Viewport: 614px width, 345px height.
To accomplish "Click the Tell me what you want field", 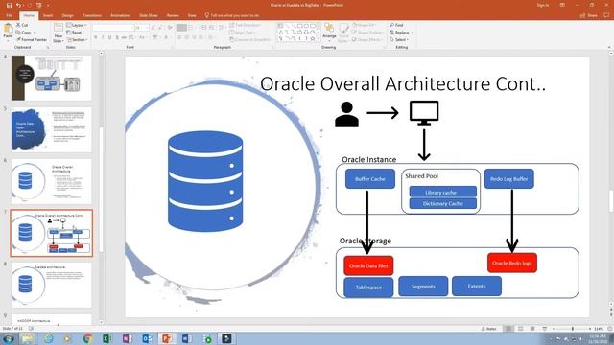I will (x=232, y=15).
